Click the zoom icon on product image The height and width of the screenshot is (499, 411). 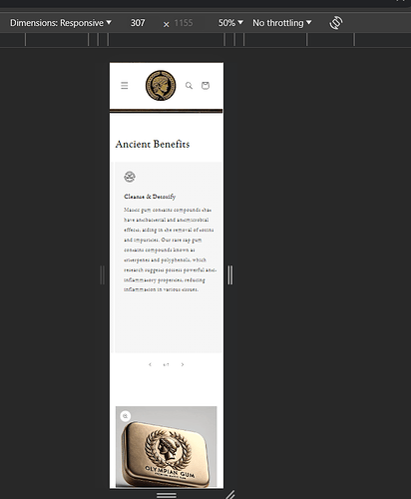point(126,416)
